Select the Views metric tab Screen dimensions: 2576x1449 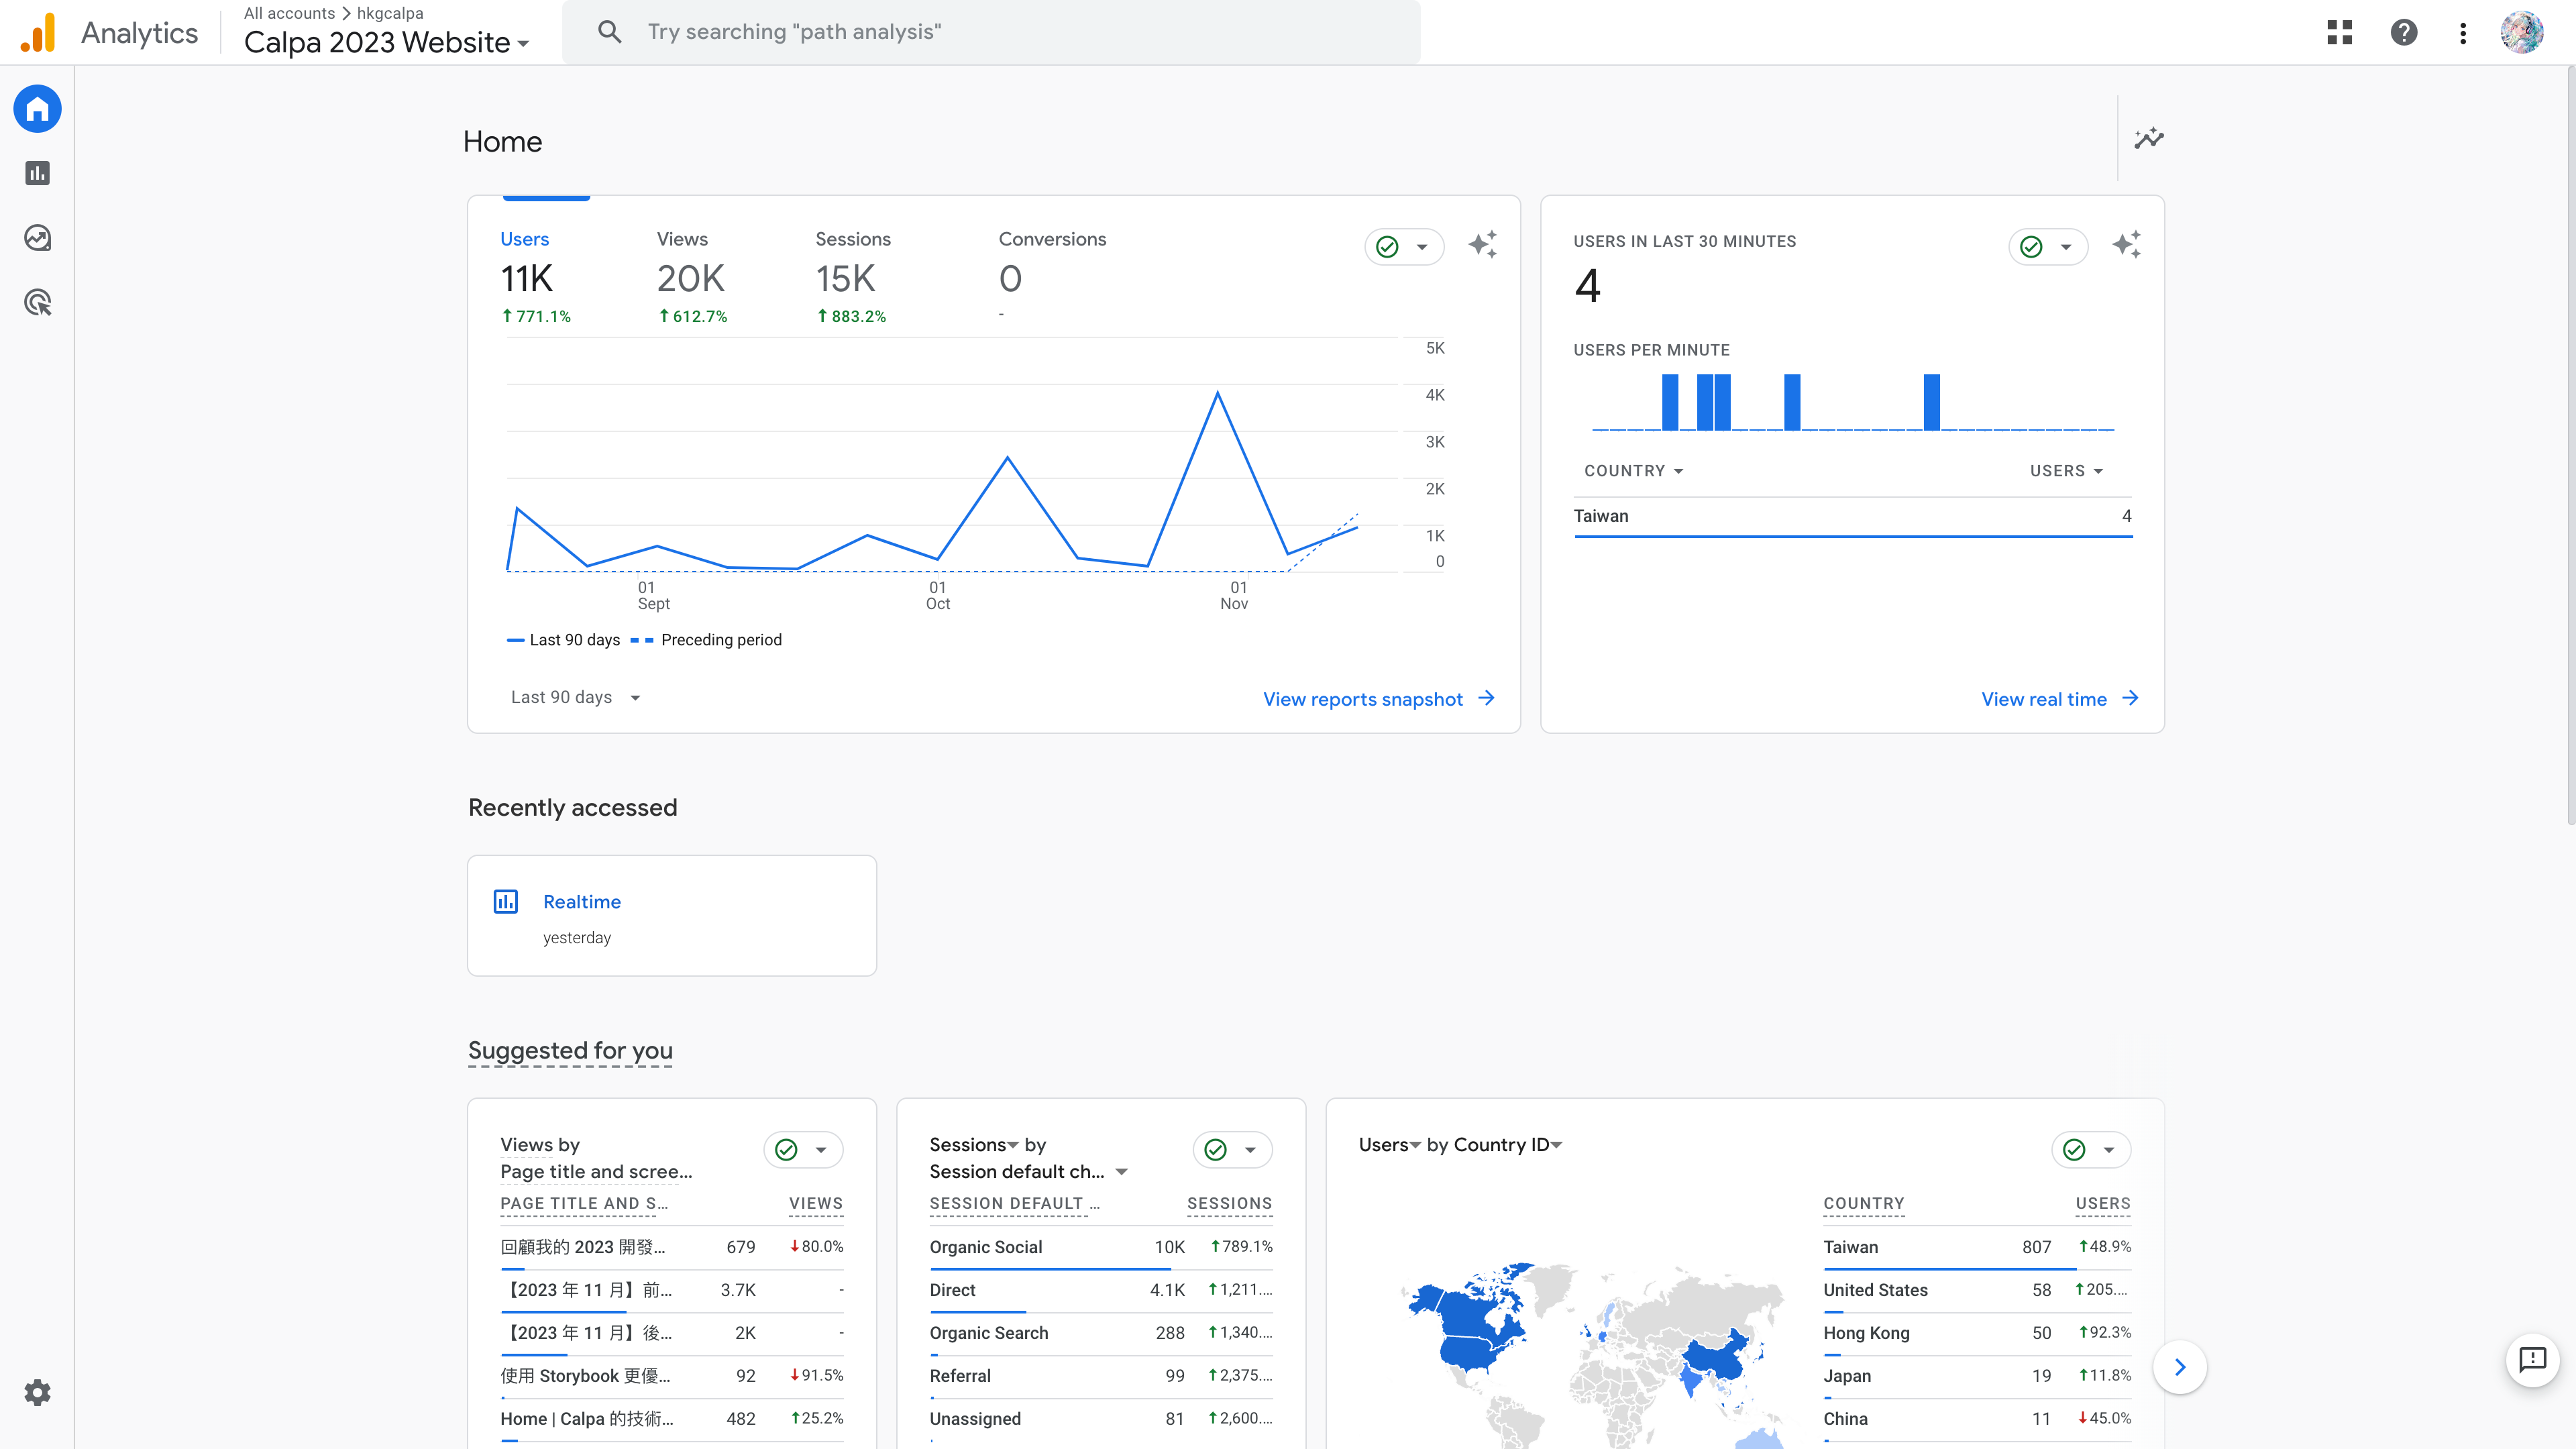[x=692, y=277]
